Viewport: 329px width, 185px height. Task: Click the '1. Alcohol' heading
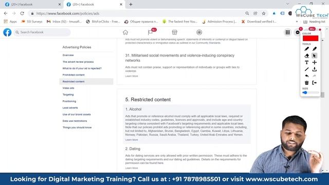tap(133, 109)
